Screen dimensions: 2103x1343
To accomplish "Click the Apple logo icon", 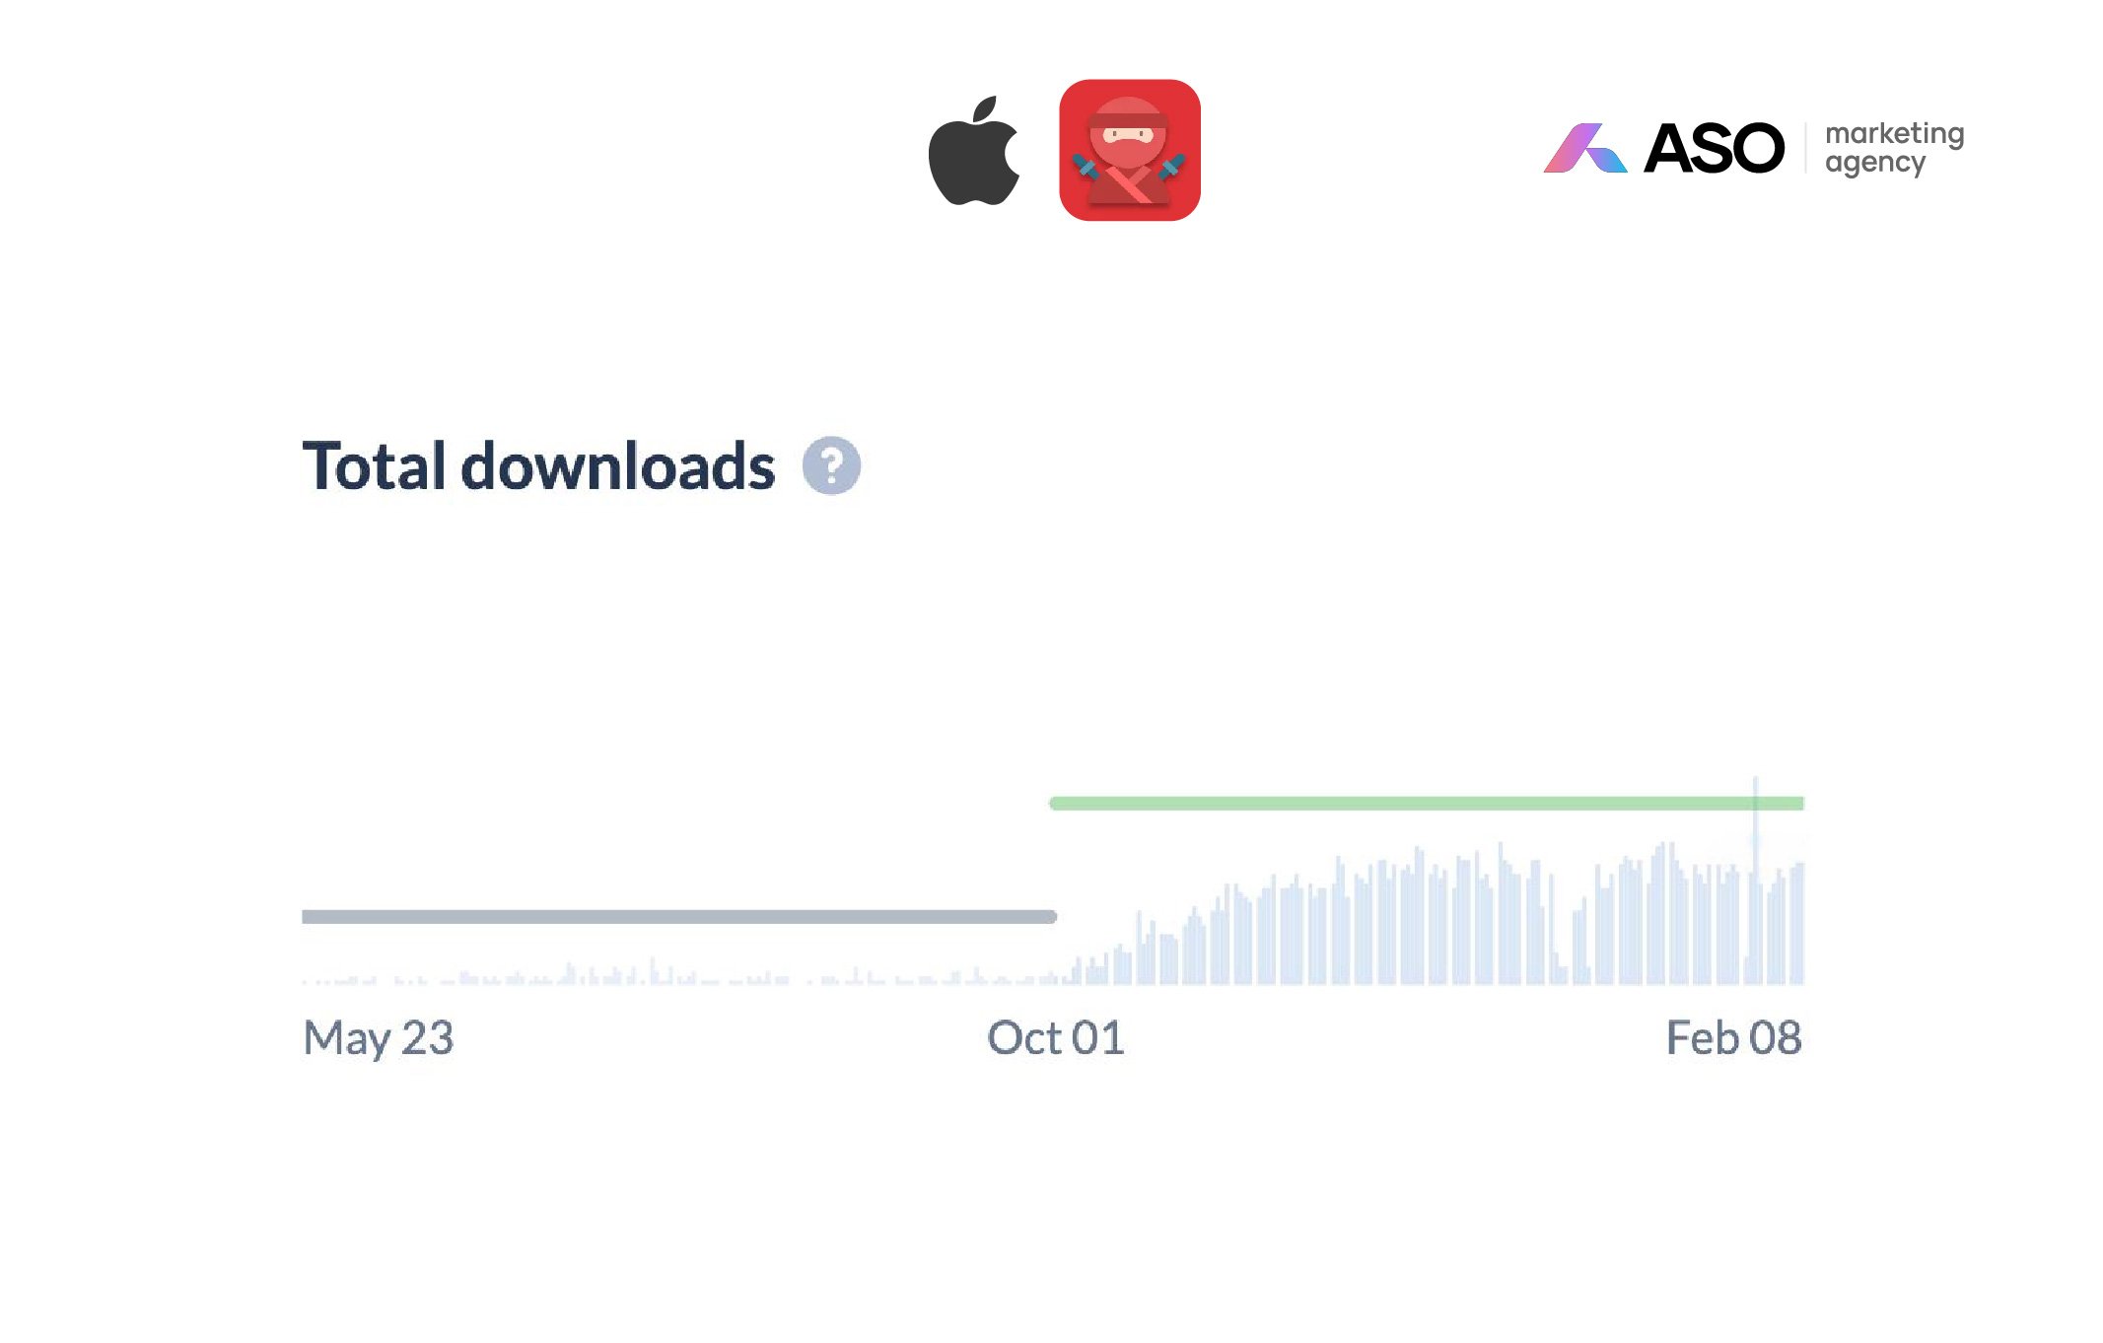I will pos(974,151).
